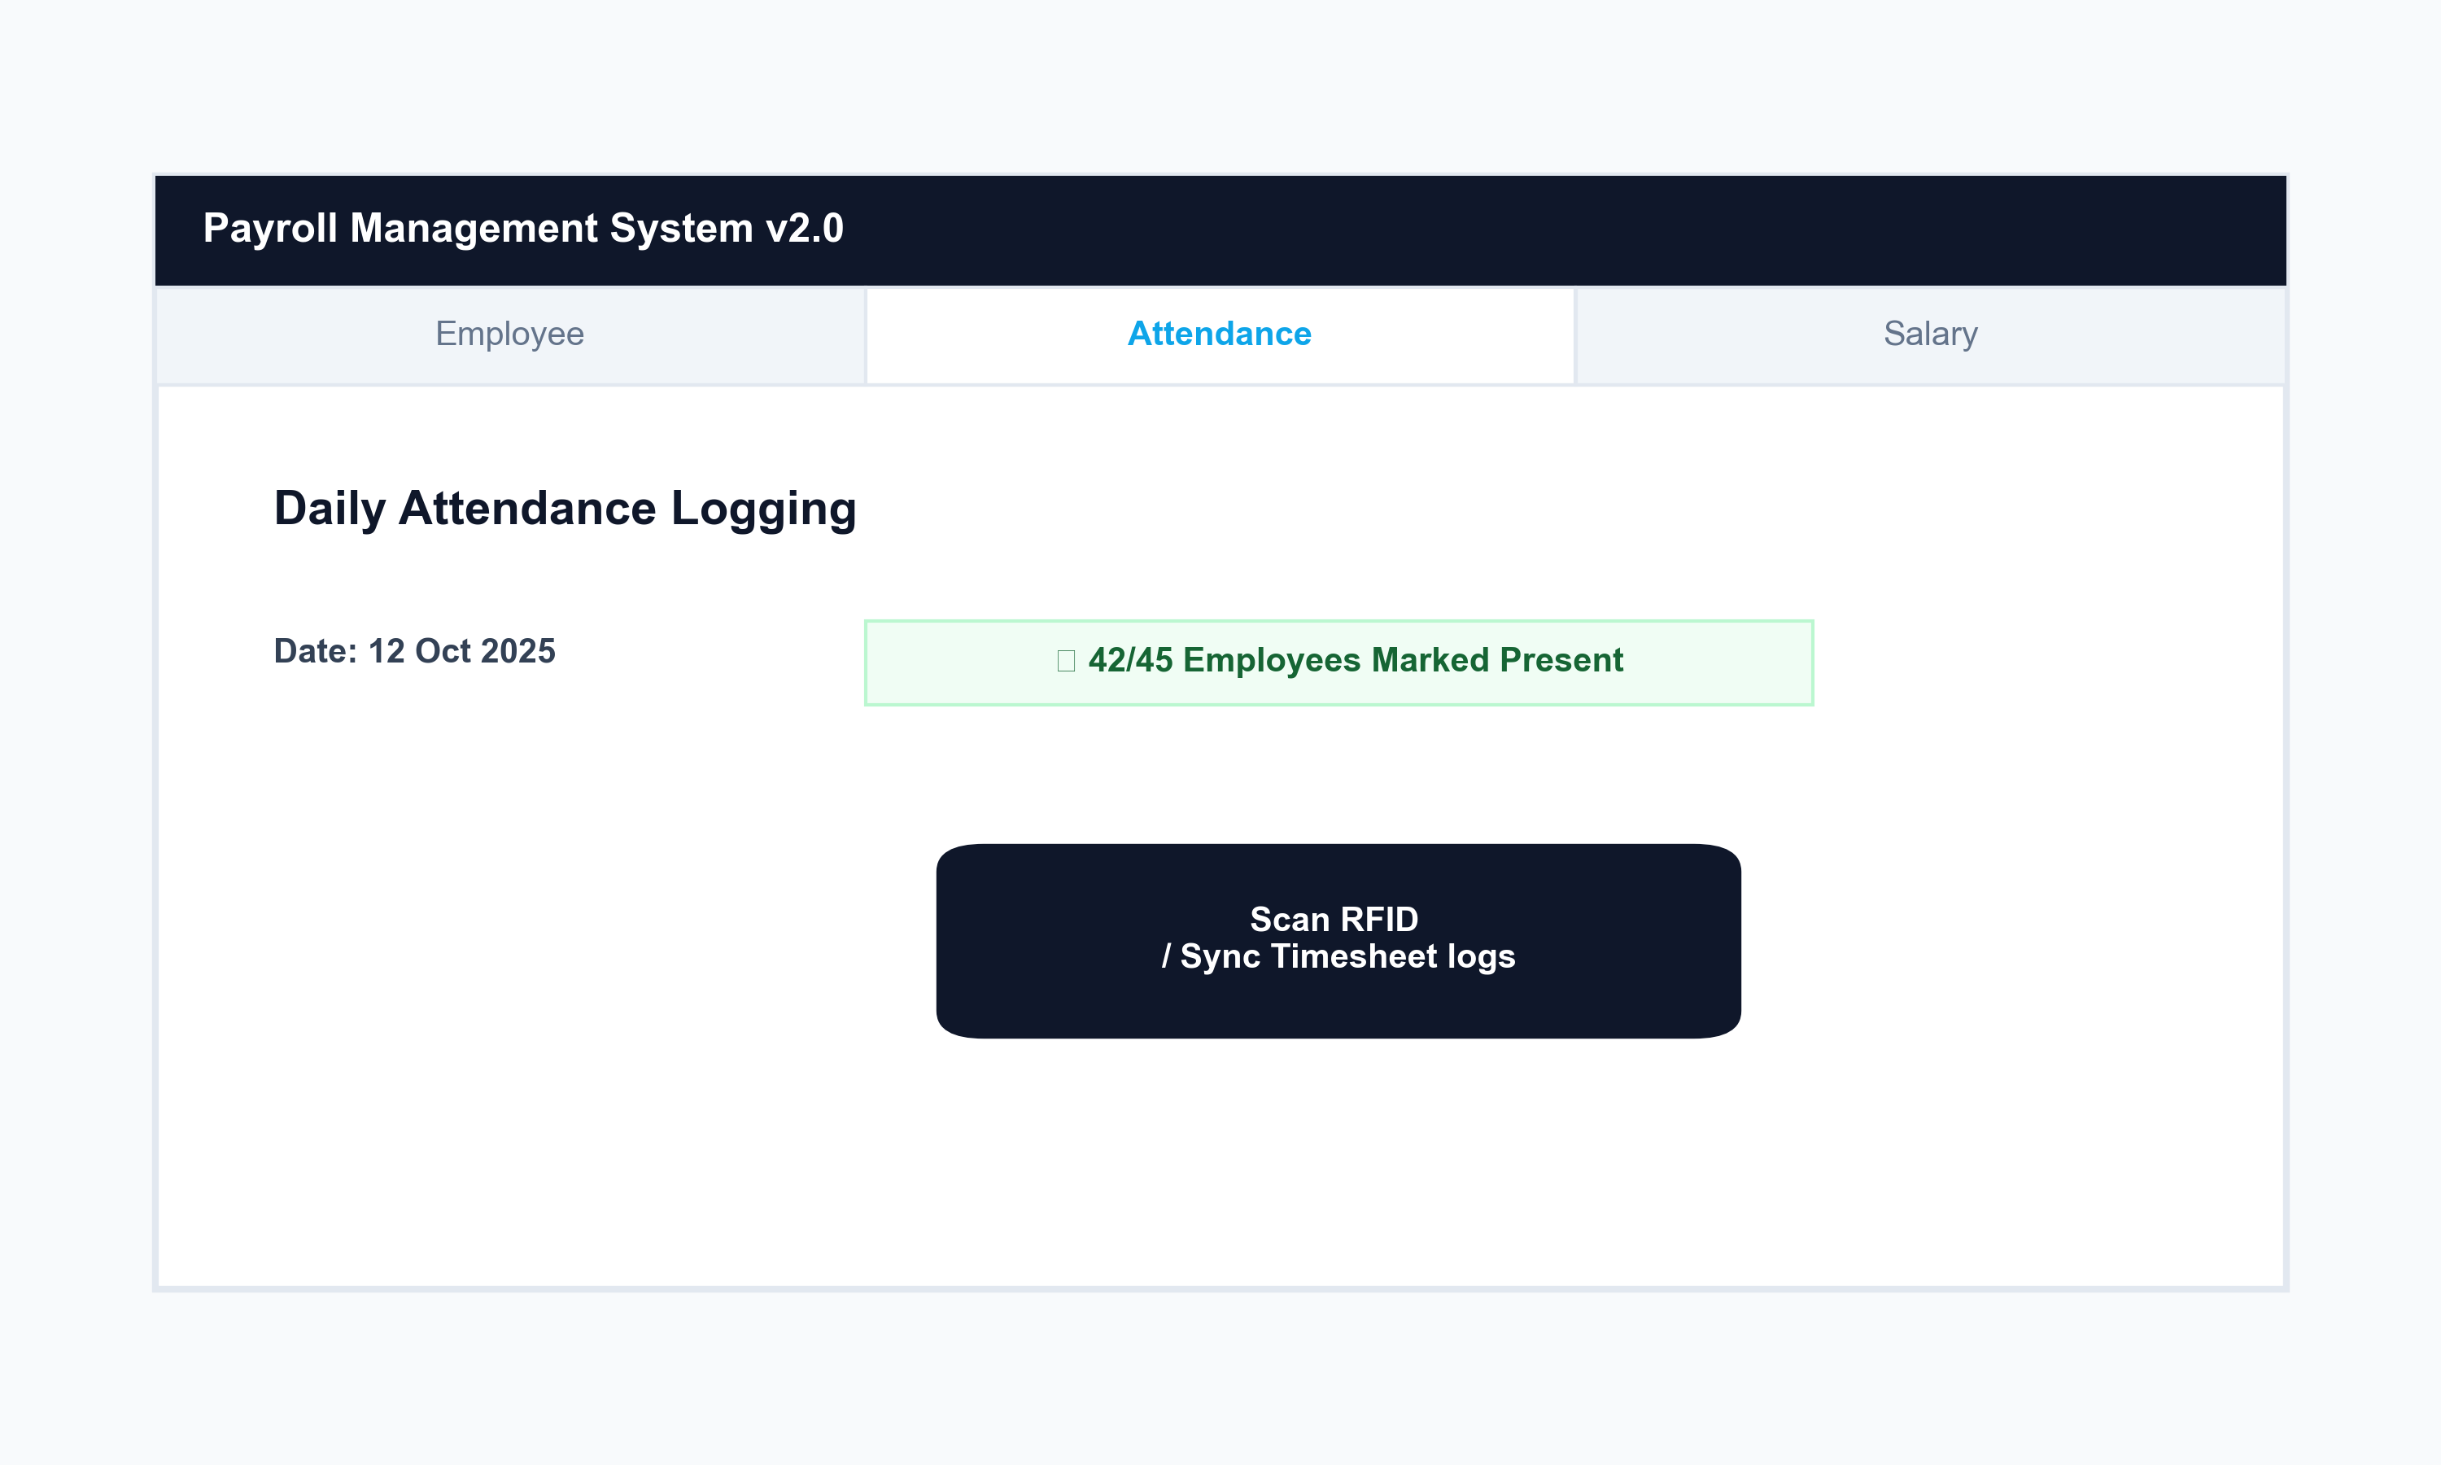2441x1465 pixels.
Task: Click the green 42/45 Employees Marked Present banner
Action: tap(1339, 662)
